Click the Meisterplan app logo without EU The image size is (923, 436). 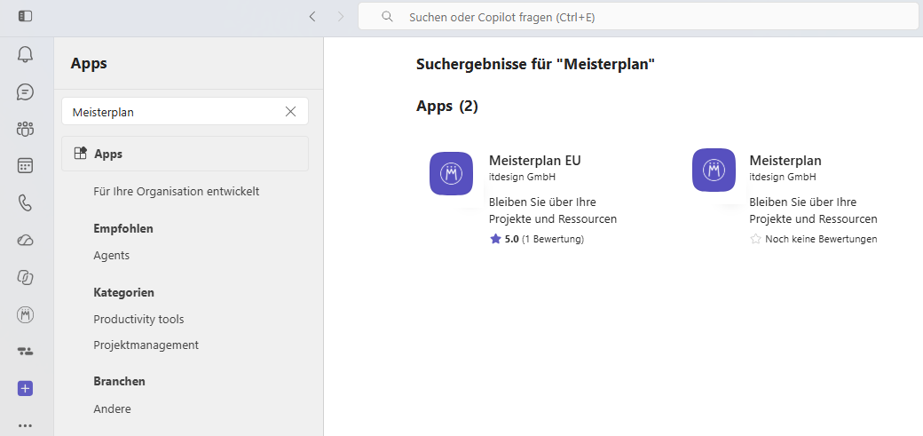click(714, 170)
